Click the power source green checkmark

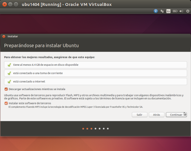tap(9, 73)
